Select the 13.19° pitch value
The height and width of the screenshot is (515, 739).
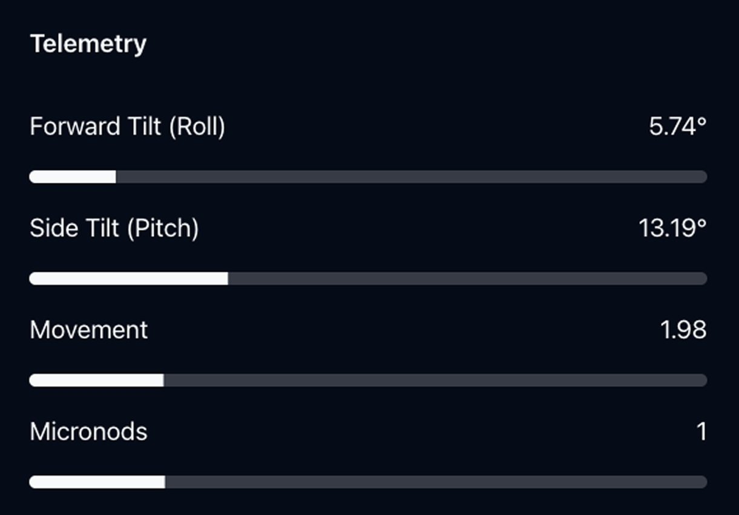(672, 229)
